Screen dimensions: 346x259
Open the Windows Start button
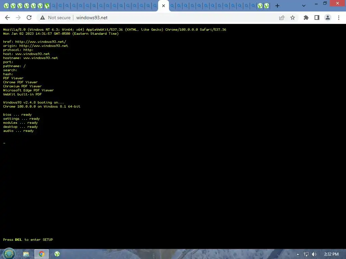9,254
